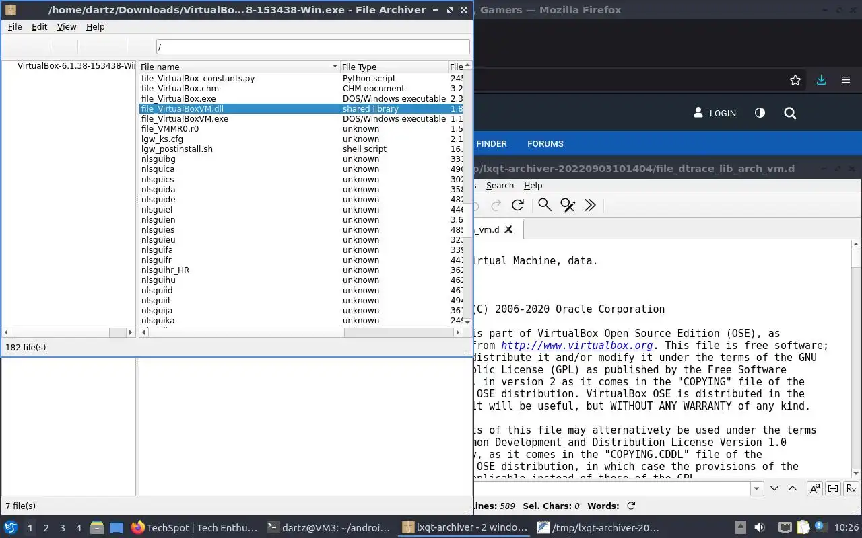Switch to virtual desktop 3

click(x=62, y=528)
